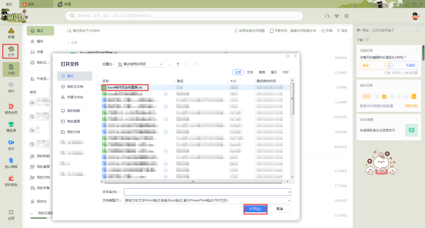Select the 全部 file type filter

(238, 72)
